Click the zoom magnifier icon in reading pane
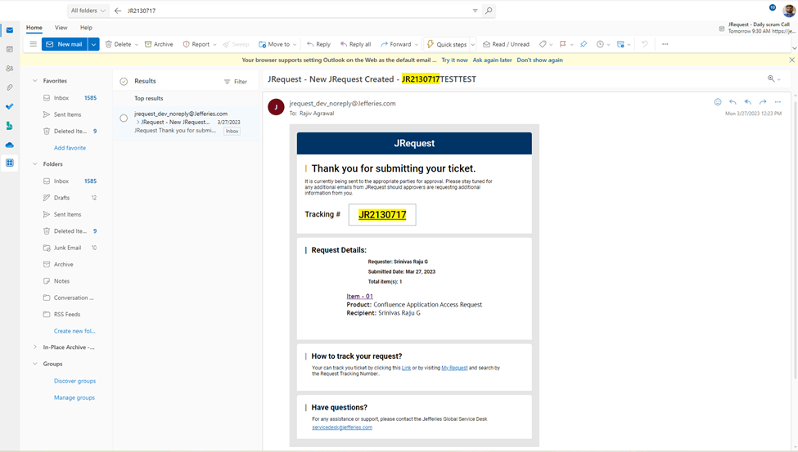Image resolution: width=798 pixels, height=452 pixels. click(771, 78)
